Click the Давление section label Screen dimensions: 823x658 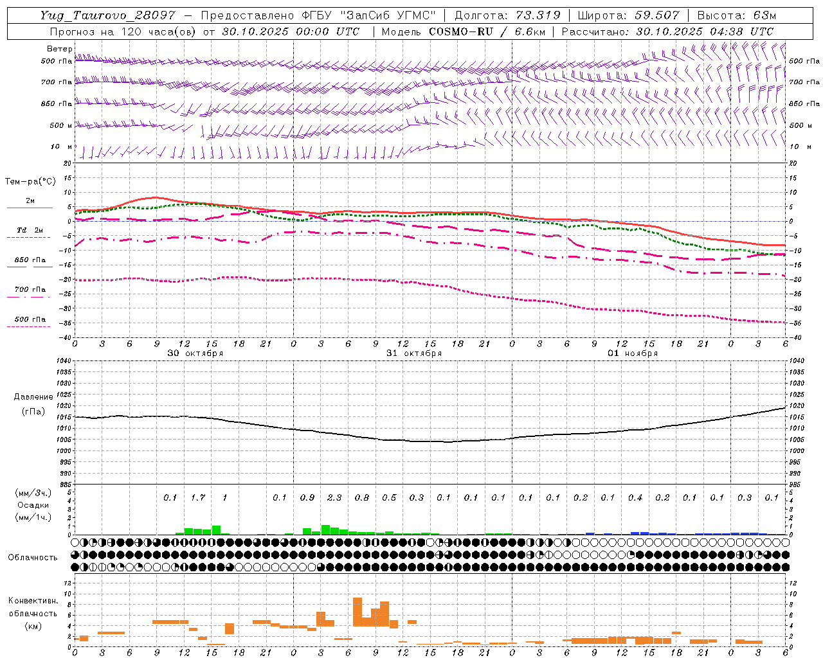(x=33, y=397)
